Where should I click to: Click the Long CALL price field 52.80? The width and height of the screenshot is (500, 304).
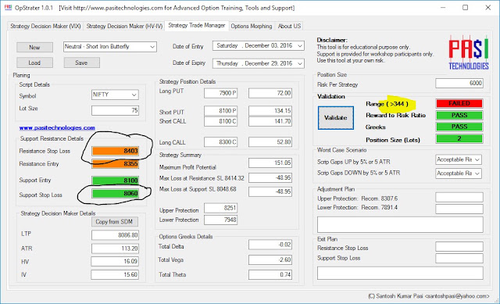(270, 142)
